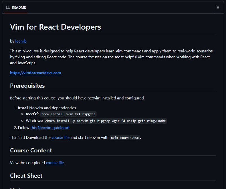226x189 pixels.
Task: Click 'Install Neovim and dependencies' list item
Action: (x=47, y=108)
